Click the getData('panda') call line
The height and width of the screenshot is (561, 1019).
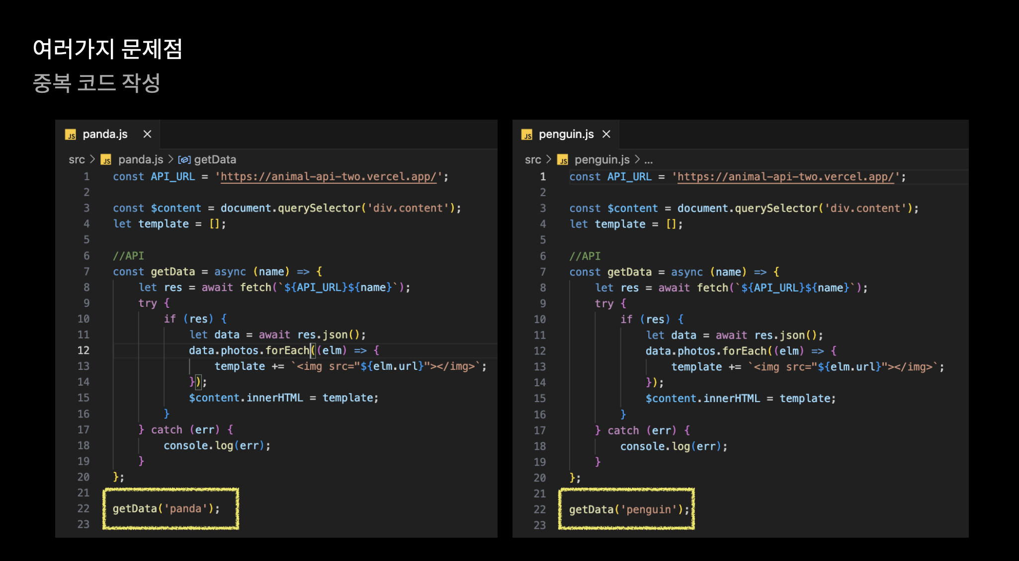[166, 508]
